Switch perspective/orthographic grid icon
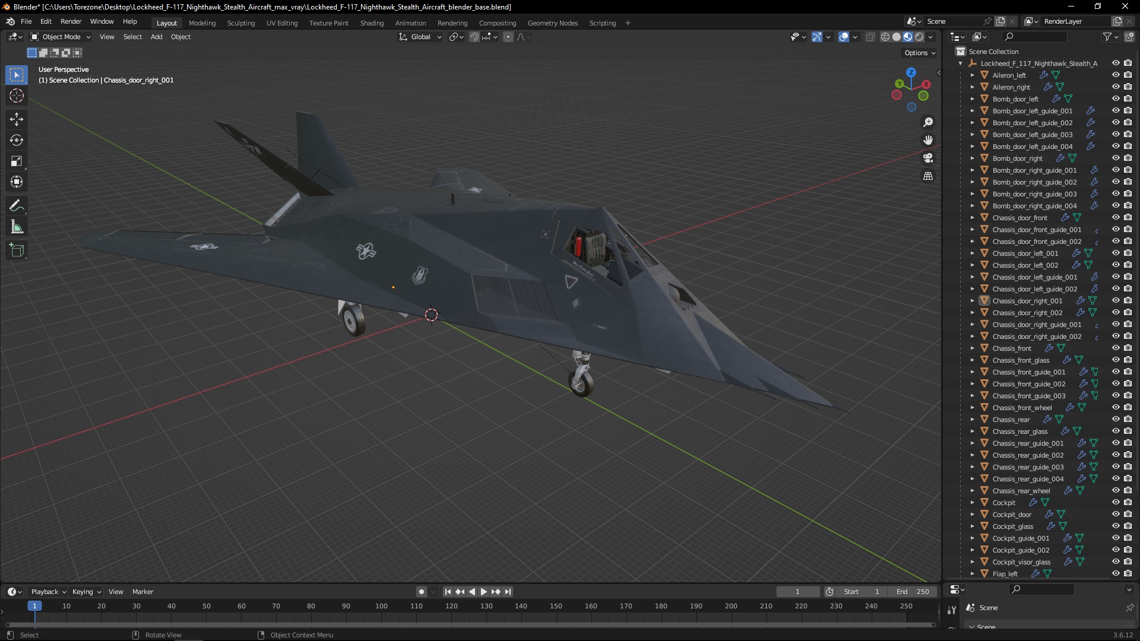1140x641 pixels. point(928,176)
